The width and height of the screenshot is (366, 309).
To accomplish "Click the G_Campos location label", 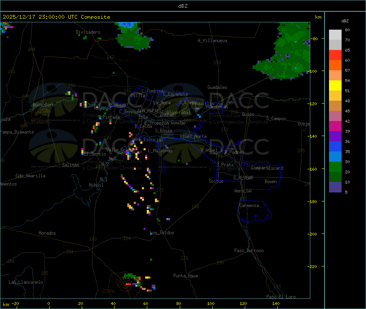I will pos(276,119).
